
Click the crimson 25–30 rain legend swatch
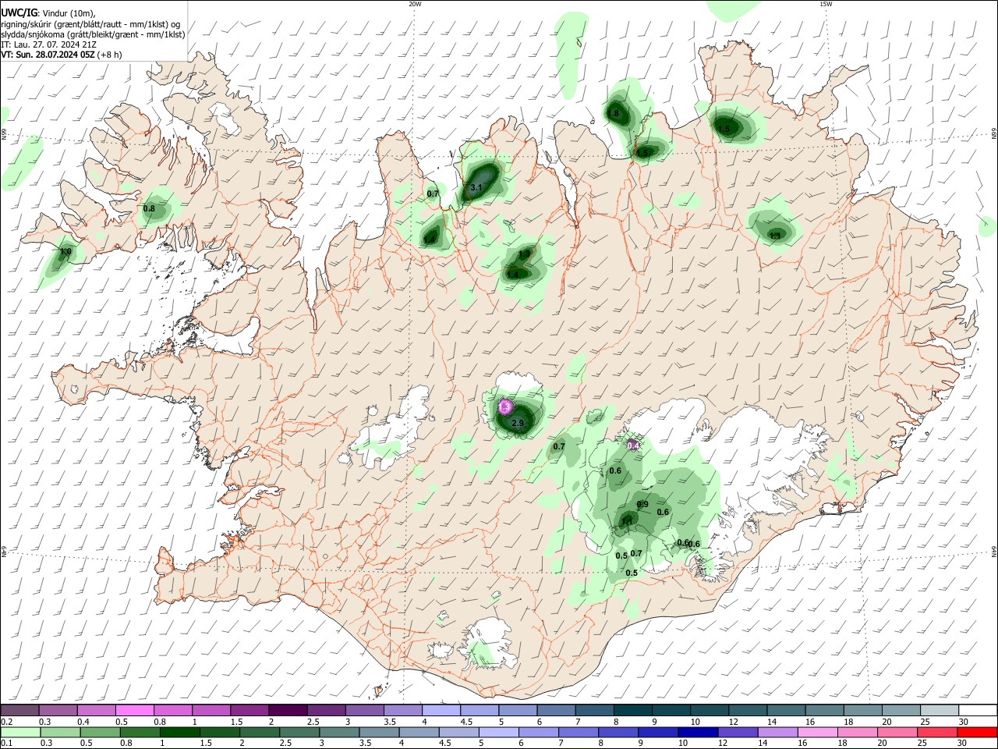click(x=939, y=732)
